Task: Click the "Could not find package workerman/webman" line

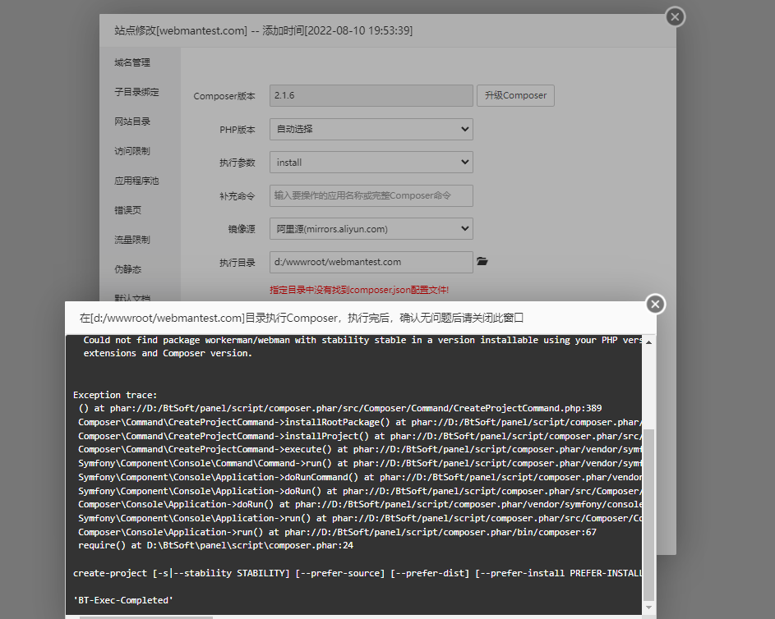Action: point(362,340)
